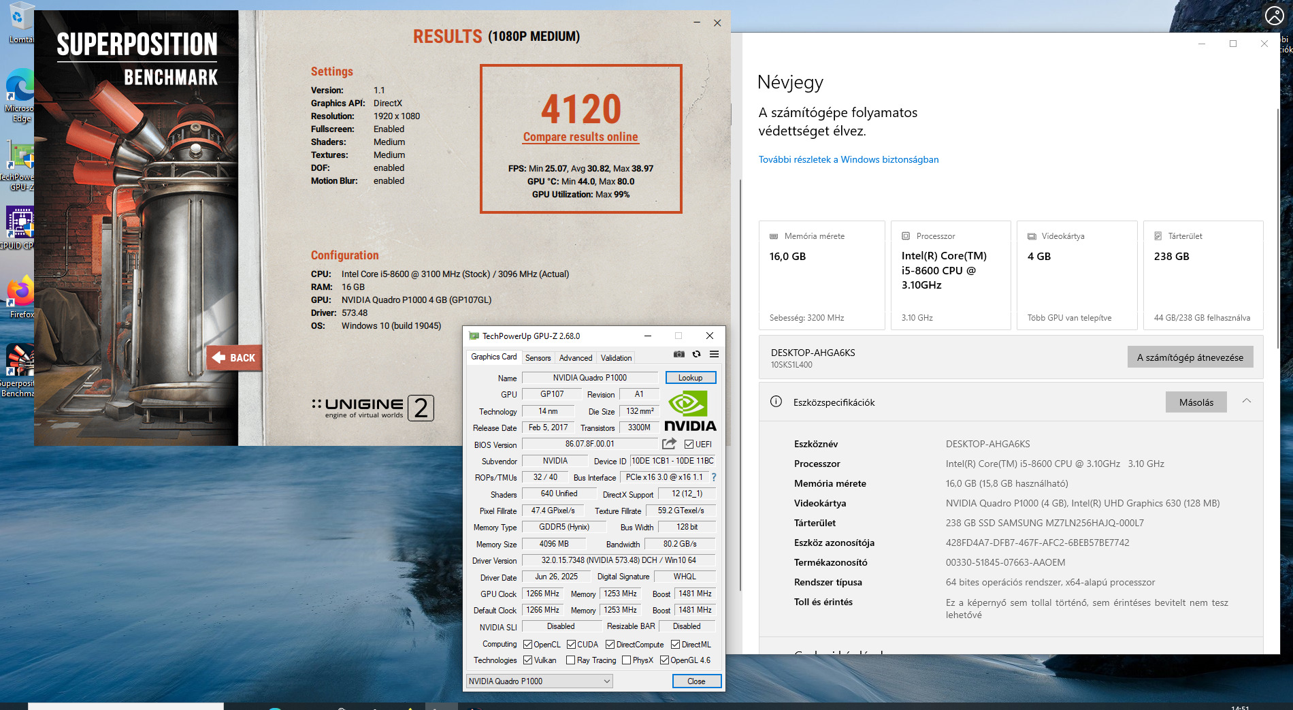1293x710 pixels.
Task: Click the GPU Clock 1266 MHz field
Action: (x=542, y=594)
